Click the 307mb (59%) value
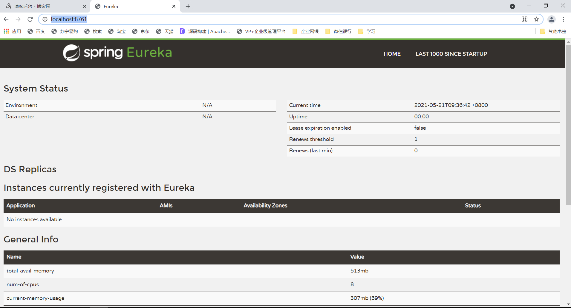571x308 pixels. point(367,298)
